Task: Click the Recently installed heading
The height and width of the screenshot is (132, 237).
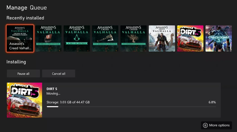Action: tap(25, 18)
